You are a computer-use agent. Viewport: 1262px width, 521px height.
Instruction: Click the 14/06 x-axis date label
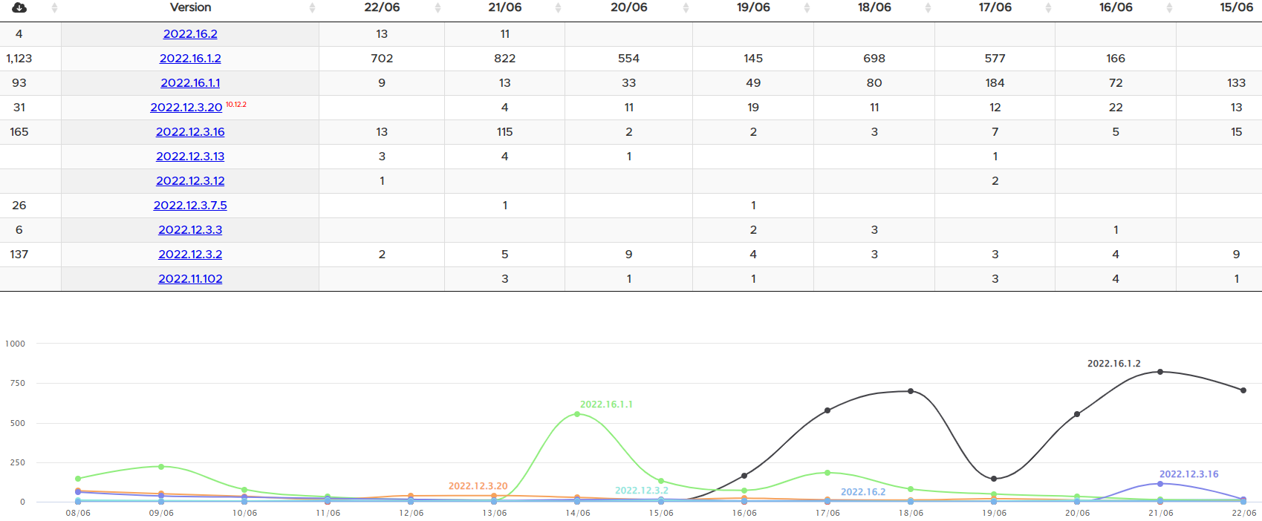577,513
